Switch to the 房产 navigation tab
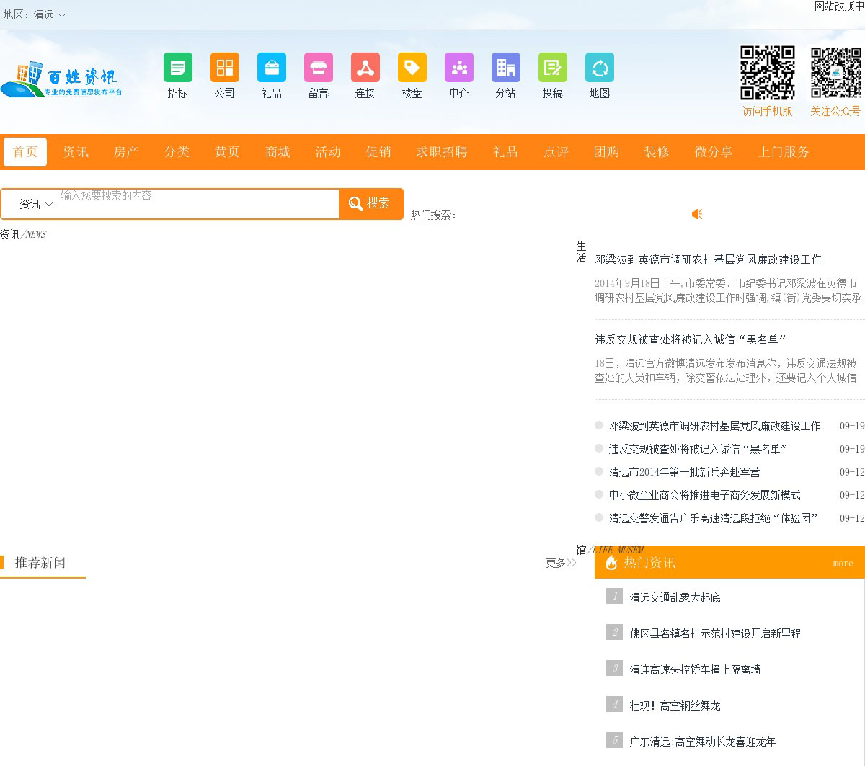The image size is (865, 766). (x=126, y=152)
